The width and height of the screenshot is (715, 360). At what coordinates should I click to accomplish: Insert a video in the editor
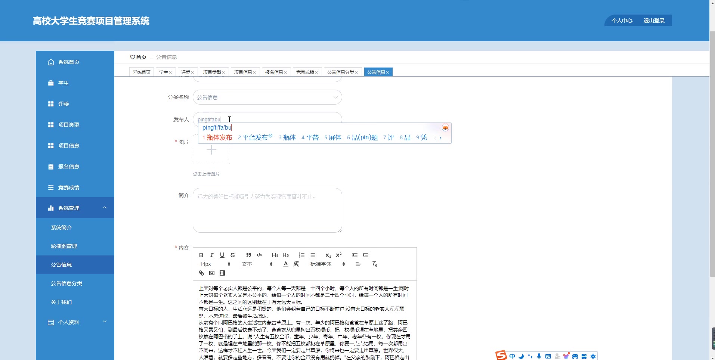click(x=222, y=273)
